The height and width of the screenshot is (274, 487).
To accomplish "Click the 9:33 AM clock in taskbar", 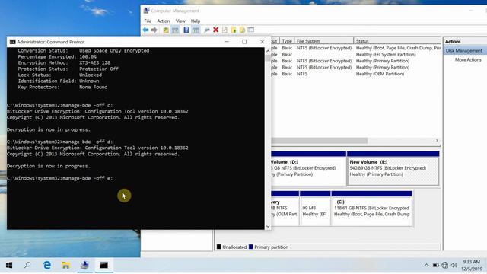I will tap(471, 262).
